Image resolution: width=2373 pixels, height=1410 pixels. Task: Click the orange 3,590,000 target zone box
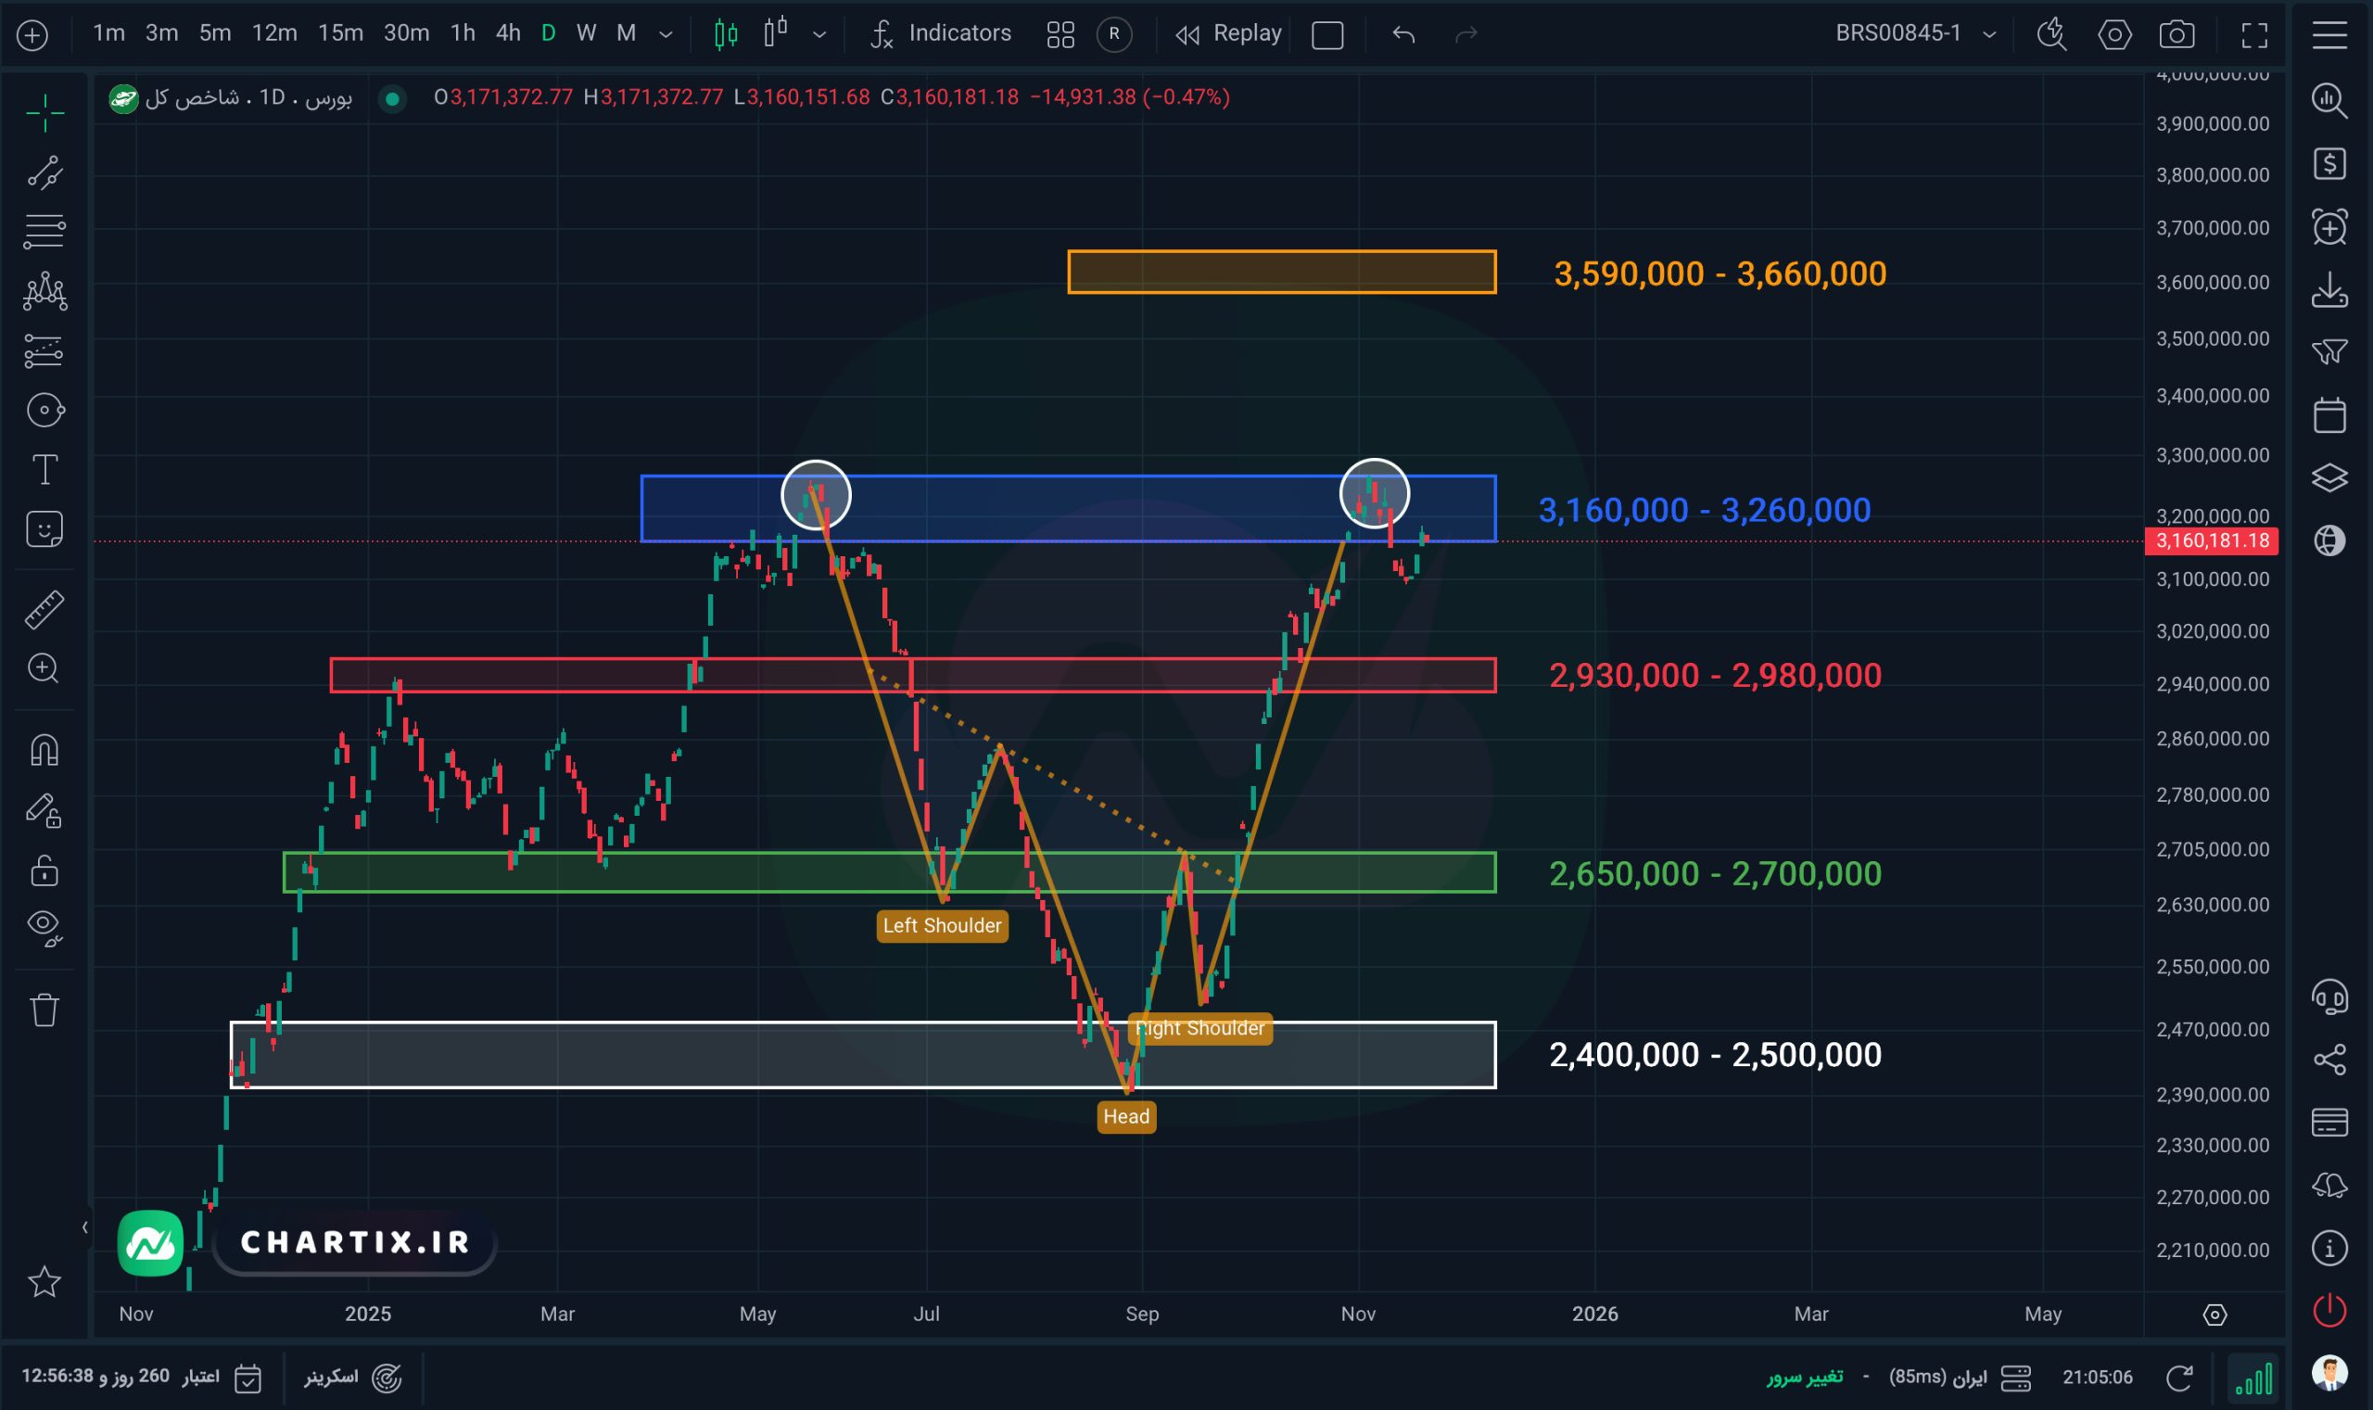click(1280, 272)
